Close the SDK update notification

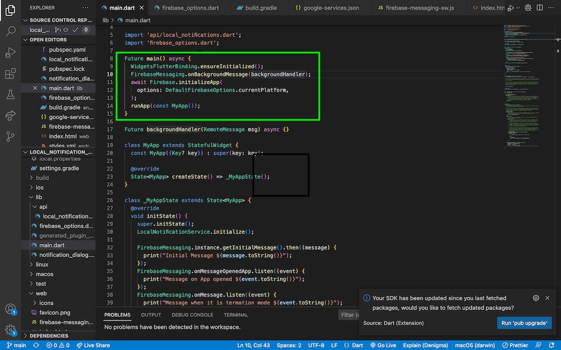point(547,298)
